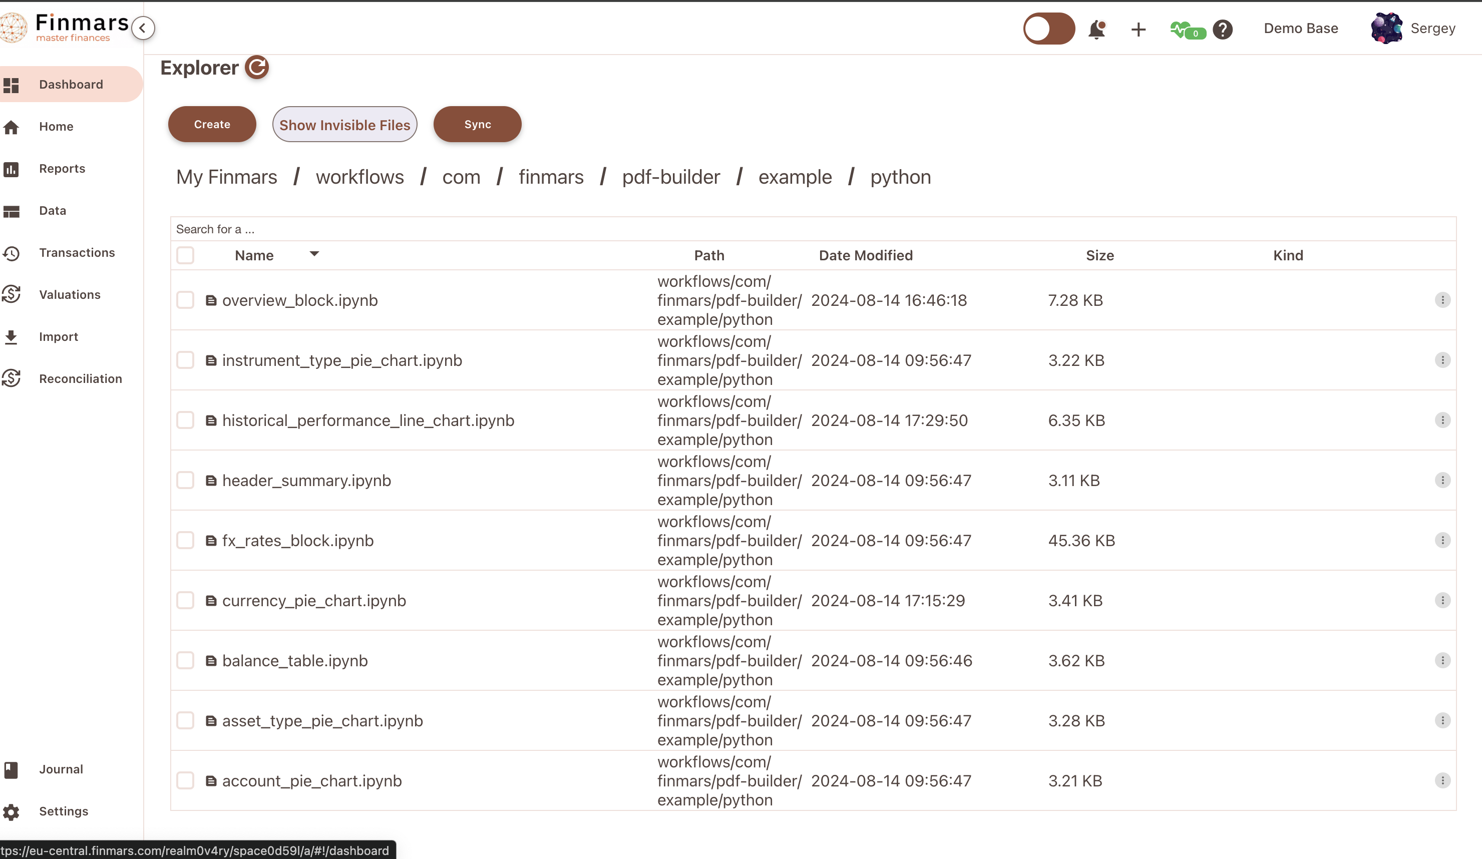Viewport: 1482px width, 859px height.
Task: Click the Data table icon in sidebar
Action: (11, 211)
